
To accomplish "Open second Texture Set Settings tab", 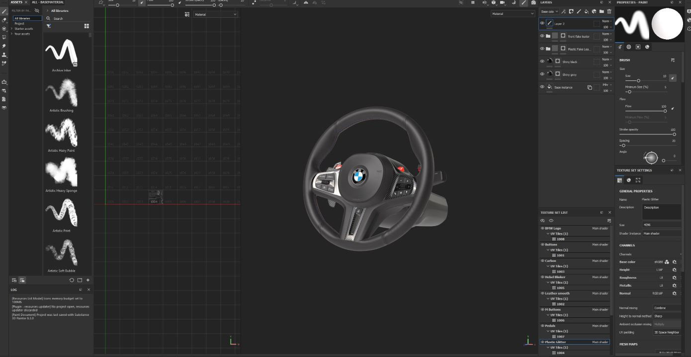I will click(629, 180).
